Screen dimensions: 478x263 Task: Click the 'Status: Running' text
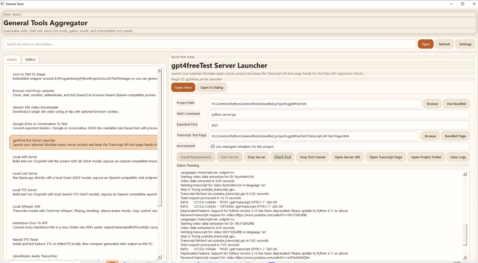pos(188,165)
